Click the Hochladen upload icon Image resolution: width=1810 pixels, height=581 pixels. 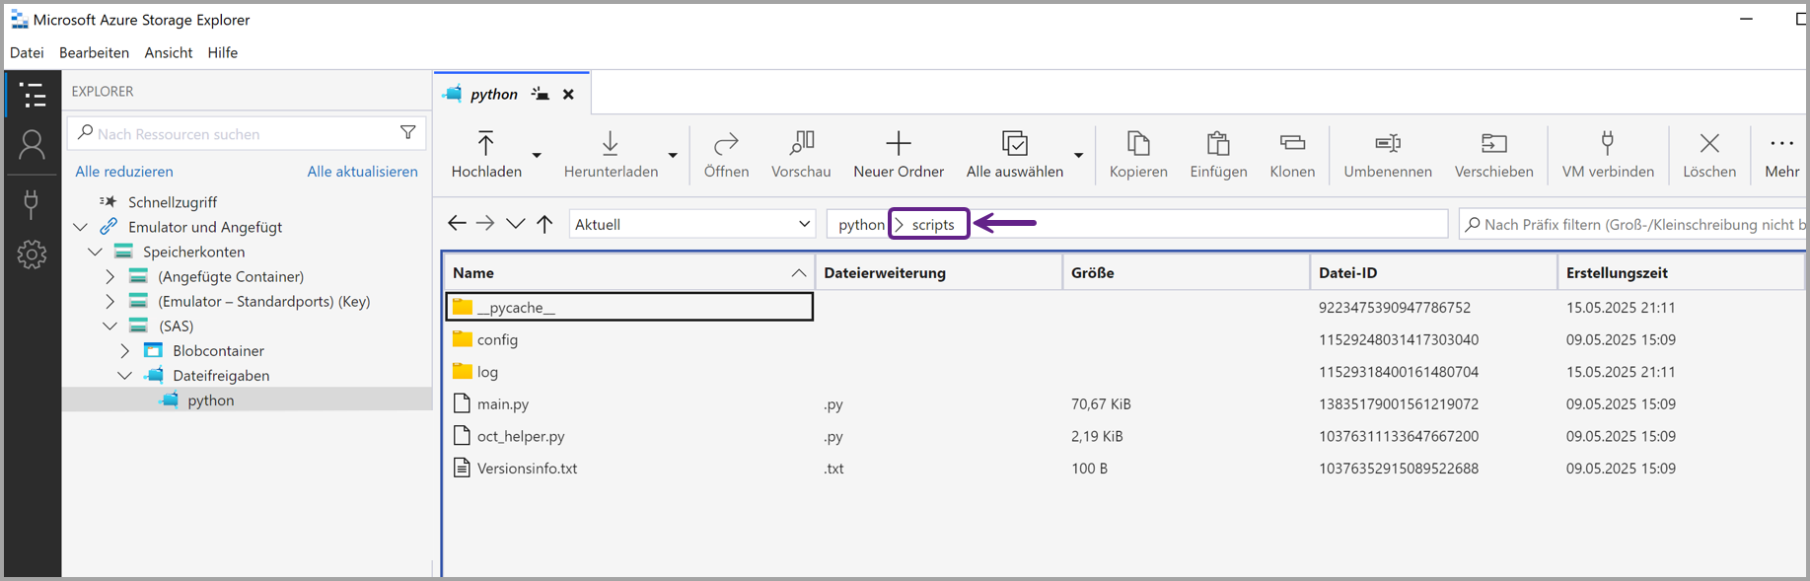pos(485,144)
